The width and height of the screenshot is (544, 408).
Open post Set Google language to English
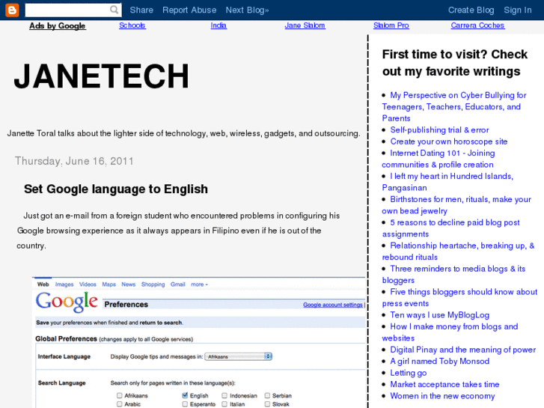[x=116, y=189]
